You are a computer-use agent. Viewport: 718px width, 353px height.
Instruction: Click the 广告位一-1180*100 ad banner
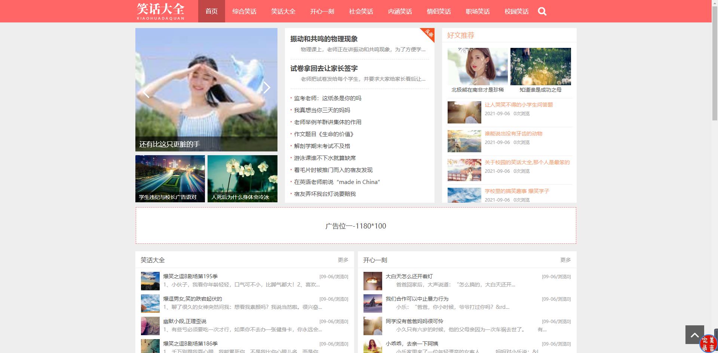pyautogui.click(x=356, y=225)
